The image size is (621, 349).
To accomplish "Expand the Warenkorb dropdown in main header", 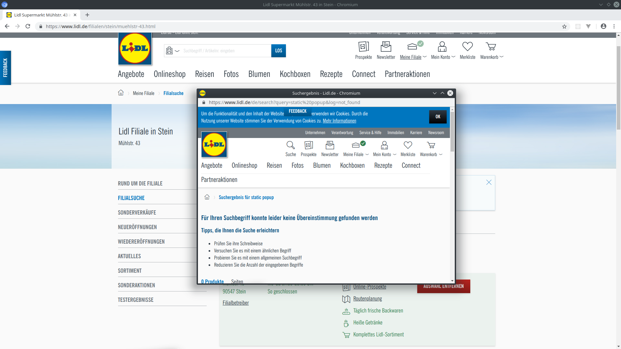I will tap(502, 57).
